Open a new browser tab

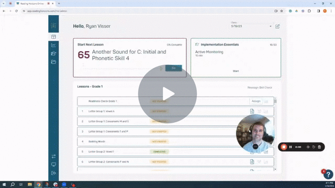point(59,4)
